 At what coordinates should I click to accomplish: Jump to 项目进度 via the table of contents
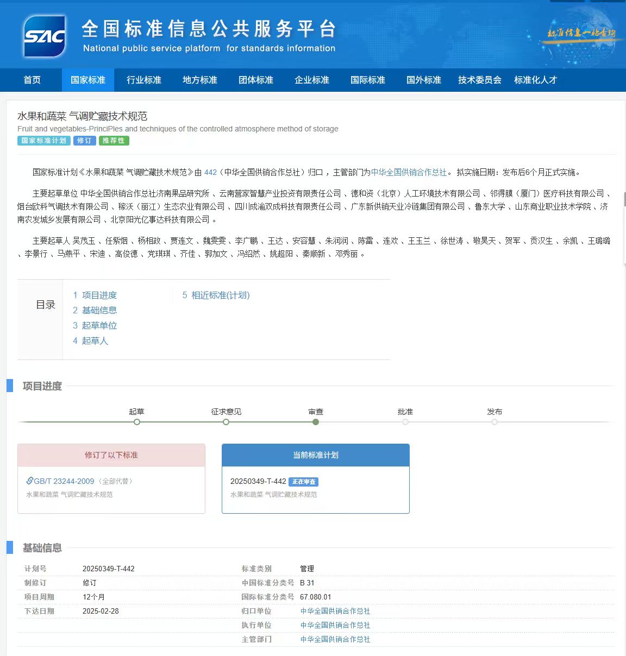pyautogui.click(x=99, y=295)
